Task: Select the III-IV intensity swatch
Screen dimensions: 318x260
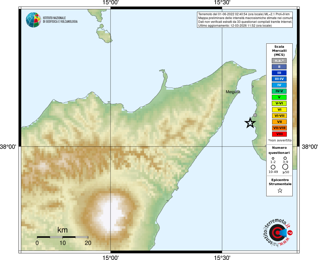Action: click(x=279, y=79)
